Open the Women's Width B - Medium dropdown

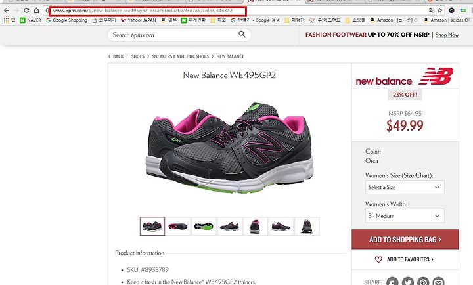(x=405, y=216)
